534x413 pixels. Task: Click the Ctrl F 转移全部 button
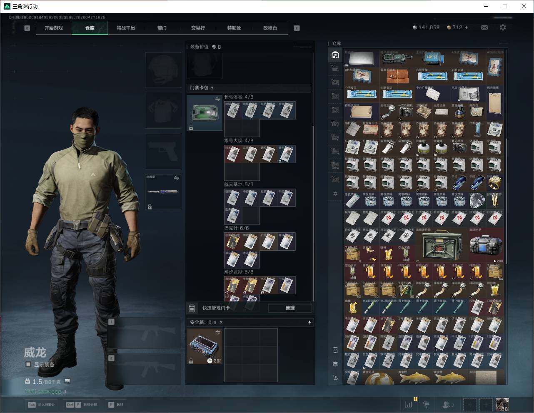pyautogui.click(x=82, y=405)
